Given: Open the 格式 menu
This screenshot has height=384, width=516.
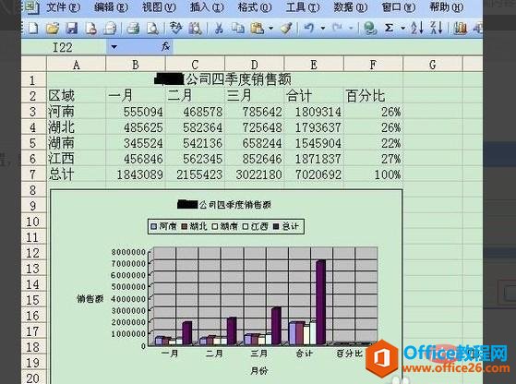Looking at the screenshot, I should click(255, 6).
